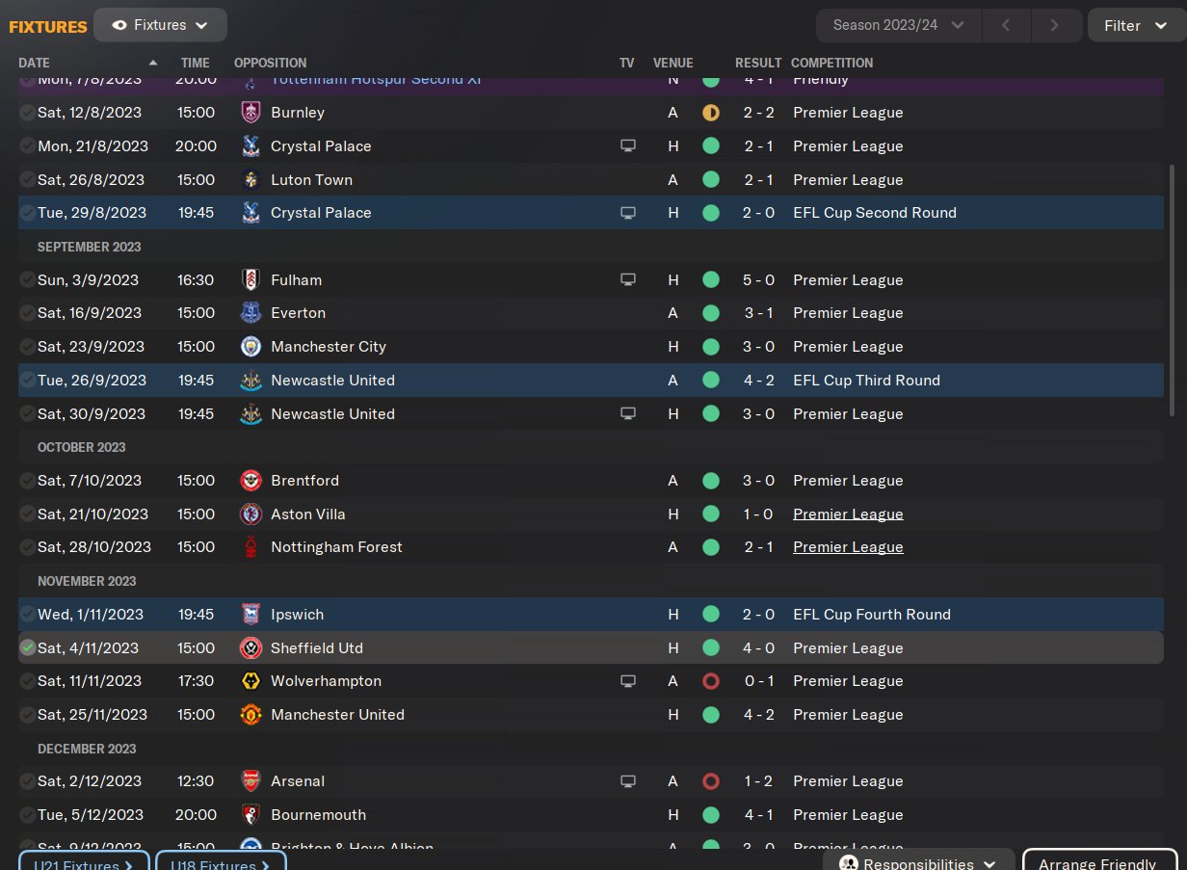The width and height of the screenshot is (1187, 870).
Task: Open the Fixtures view dropdown
Action: click(x=160, y=25)
